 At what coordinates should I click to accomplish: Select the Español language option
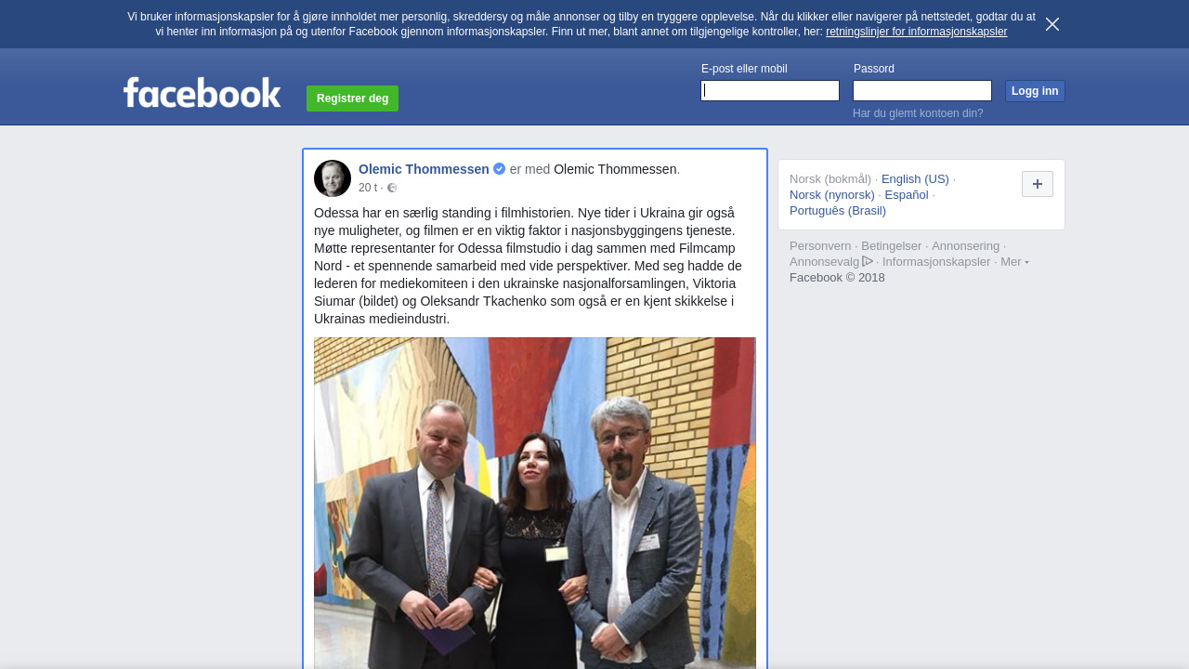point(907,195)
